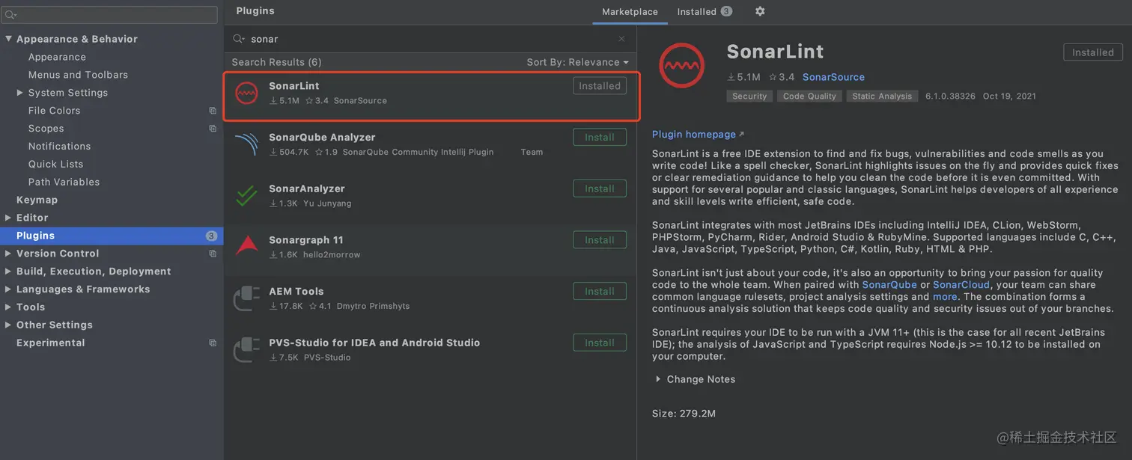Expand the System Settings node
1132x460 pixels.
pos(20,93)
